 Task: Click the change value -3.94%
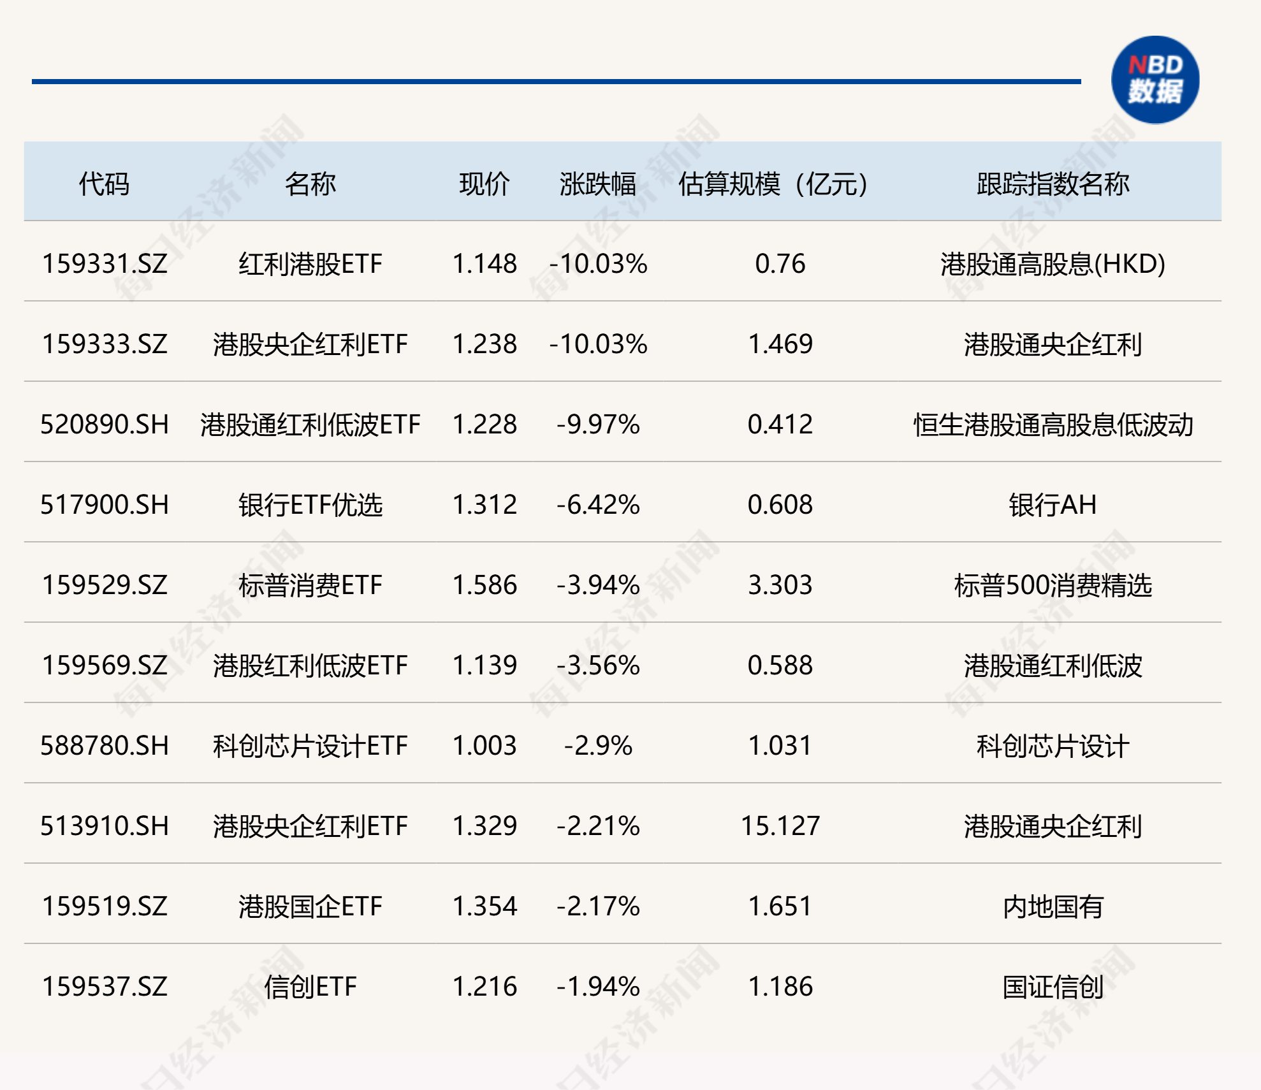(598, 585)
